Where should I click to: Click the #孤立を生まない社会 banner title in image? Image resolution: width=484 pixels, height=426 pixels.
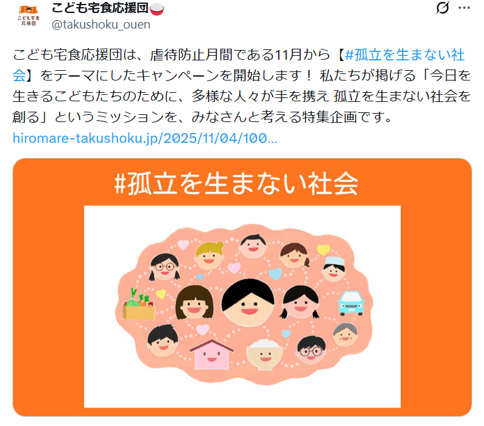click(236, 184)
